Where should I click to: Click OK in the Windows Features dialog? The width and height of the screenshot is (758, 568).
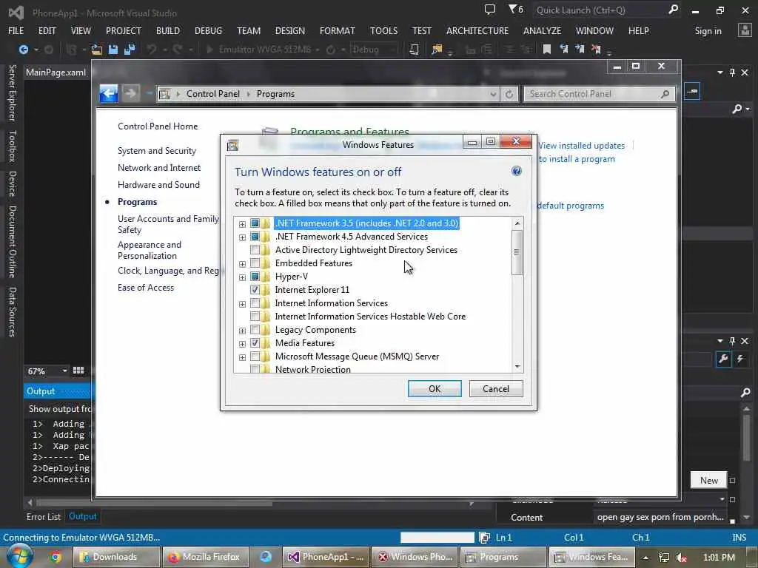point(434,389)
